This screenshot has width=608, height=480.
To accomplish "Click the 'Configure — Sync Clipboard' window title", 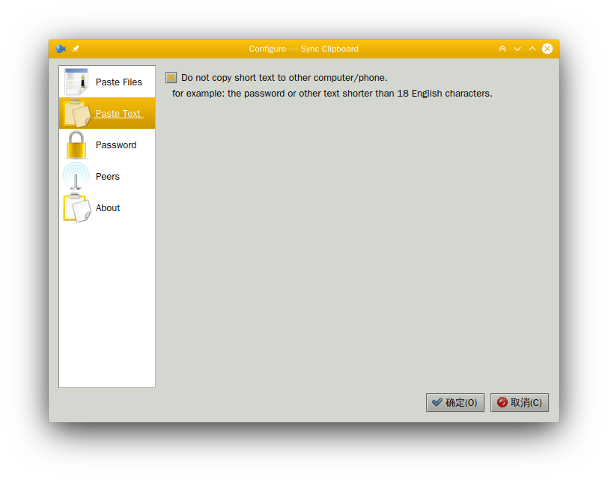I will [x=303, y=49].
